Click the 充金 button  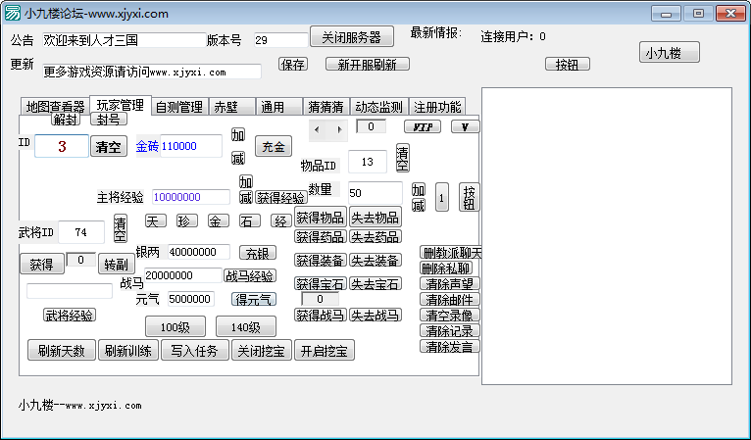[274, 146]
